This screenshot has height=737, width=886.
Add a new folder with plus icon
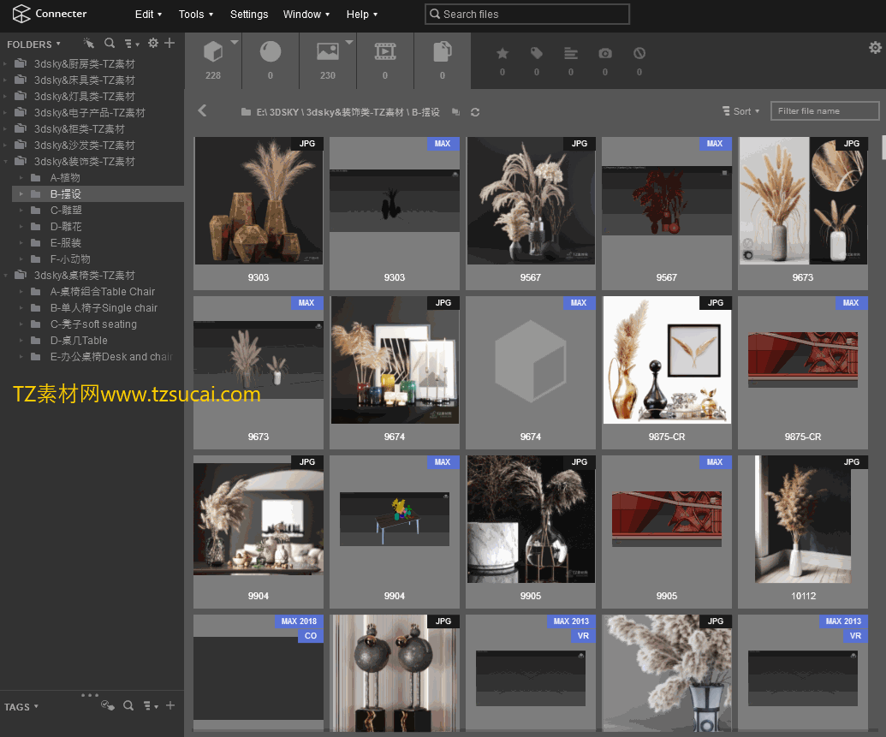(x=169, y=43)
